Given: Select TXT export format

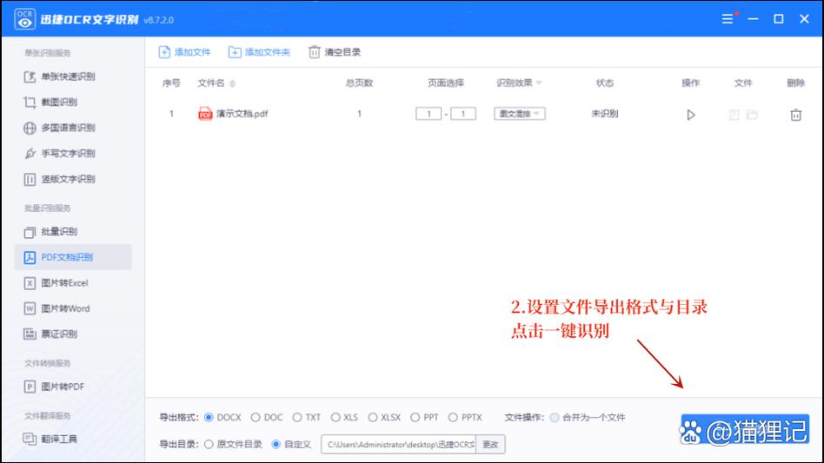Looking at the screenshot, I should (297, 417).
